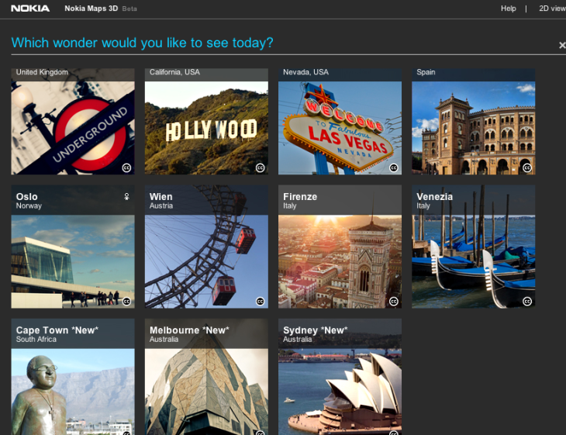The image size is (566, 435).
Task: Click CC license icon on Wien photo
Action: pyautogui.click(x=260, y=302)
